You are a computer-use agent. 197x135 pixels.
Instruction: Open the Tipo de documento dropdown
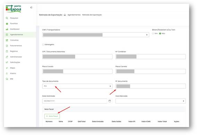(77, 86)
